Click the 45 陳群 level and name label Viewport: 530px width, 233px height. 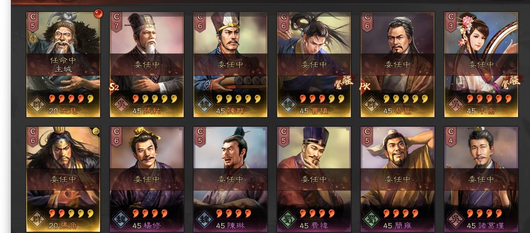tap(231, 111)
